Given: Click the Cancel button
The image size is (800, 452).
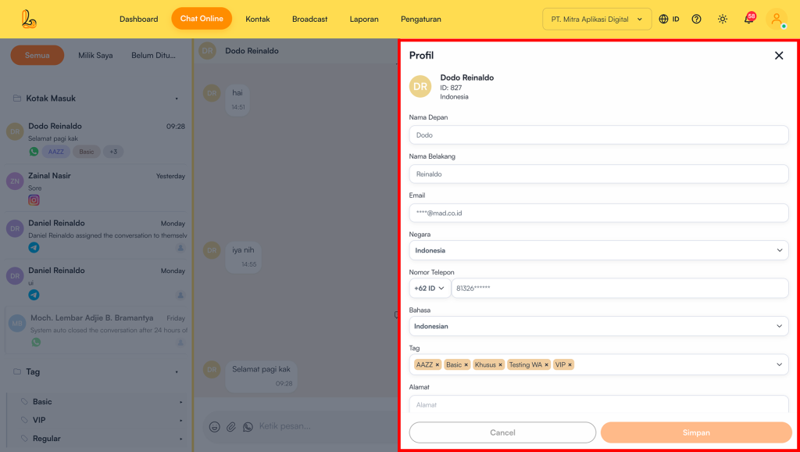Looking at the screenshot, I should [x=502, y=432].
